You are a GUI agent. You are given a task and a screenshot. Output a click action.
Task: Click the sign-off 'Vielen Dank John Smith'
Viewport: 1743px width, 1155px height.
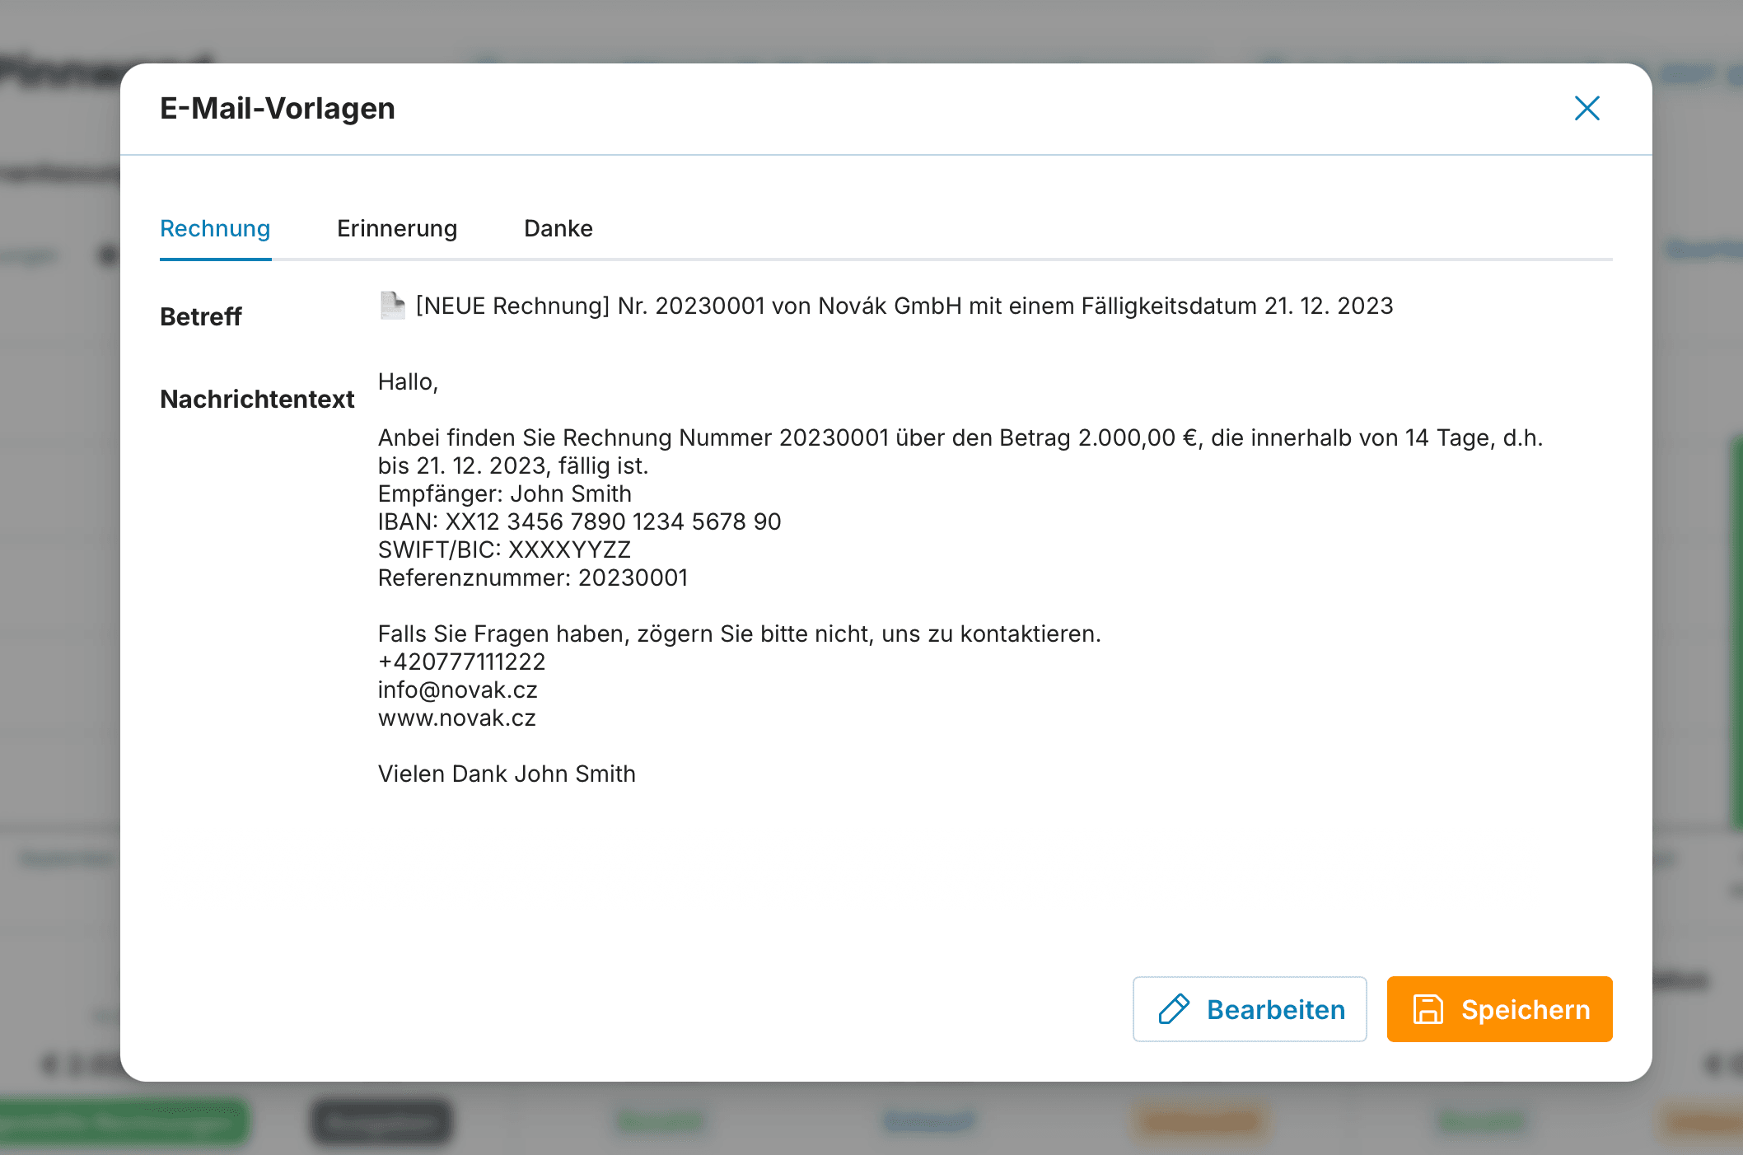coord(507,774)
